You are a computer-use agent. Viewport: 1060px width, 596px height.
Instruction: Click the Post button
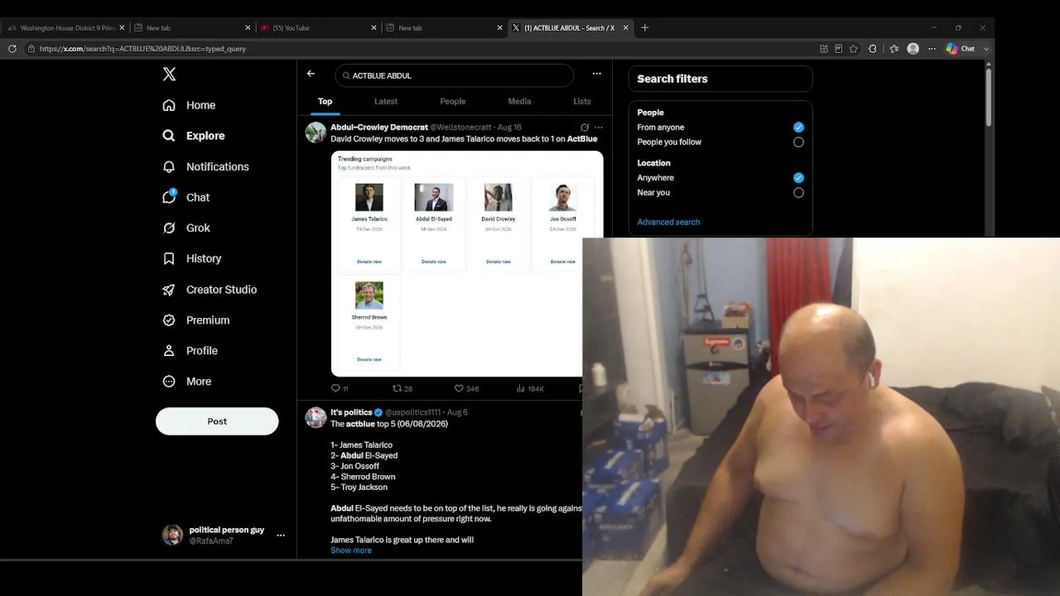[x=217, y=421]
